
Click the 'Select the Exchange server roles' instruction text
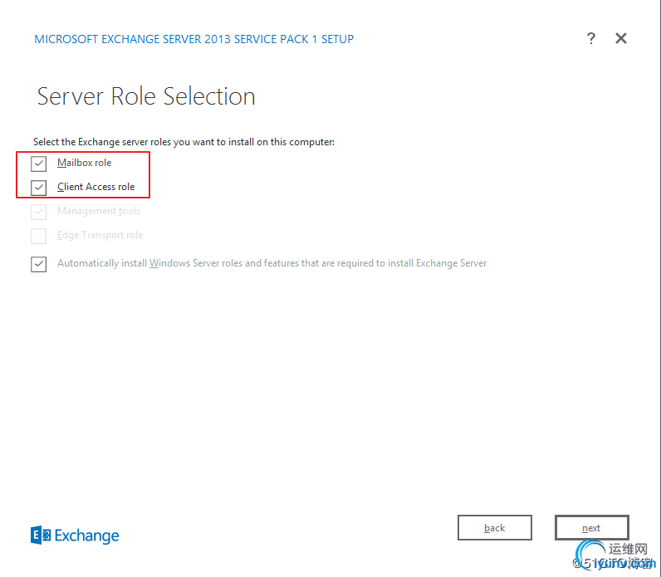[x=184, y=142]
